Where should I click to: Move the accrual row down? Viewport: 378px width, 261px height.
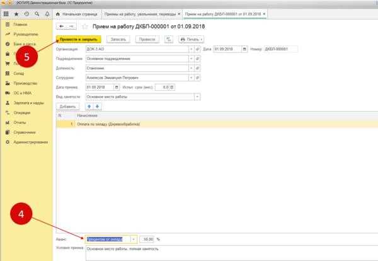(x=98, y=107)
